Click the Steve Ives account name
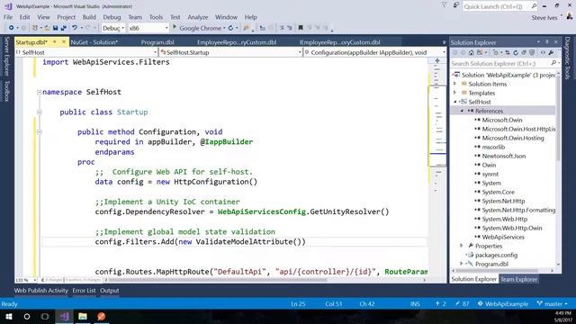 coord(544,18)
